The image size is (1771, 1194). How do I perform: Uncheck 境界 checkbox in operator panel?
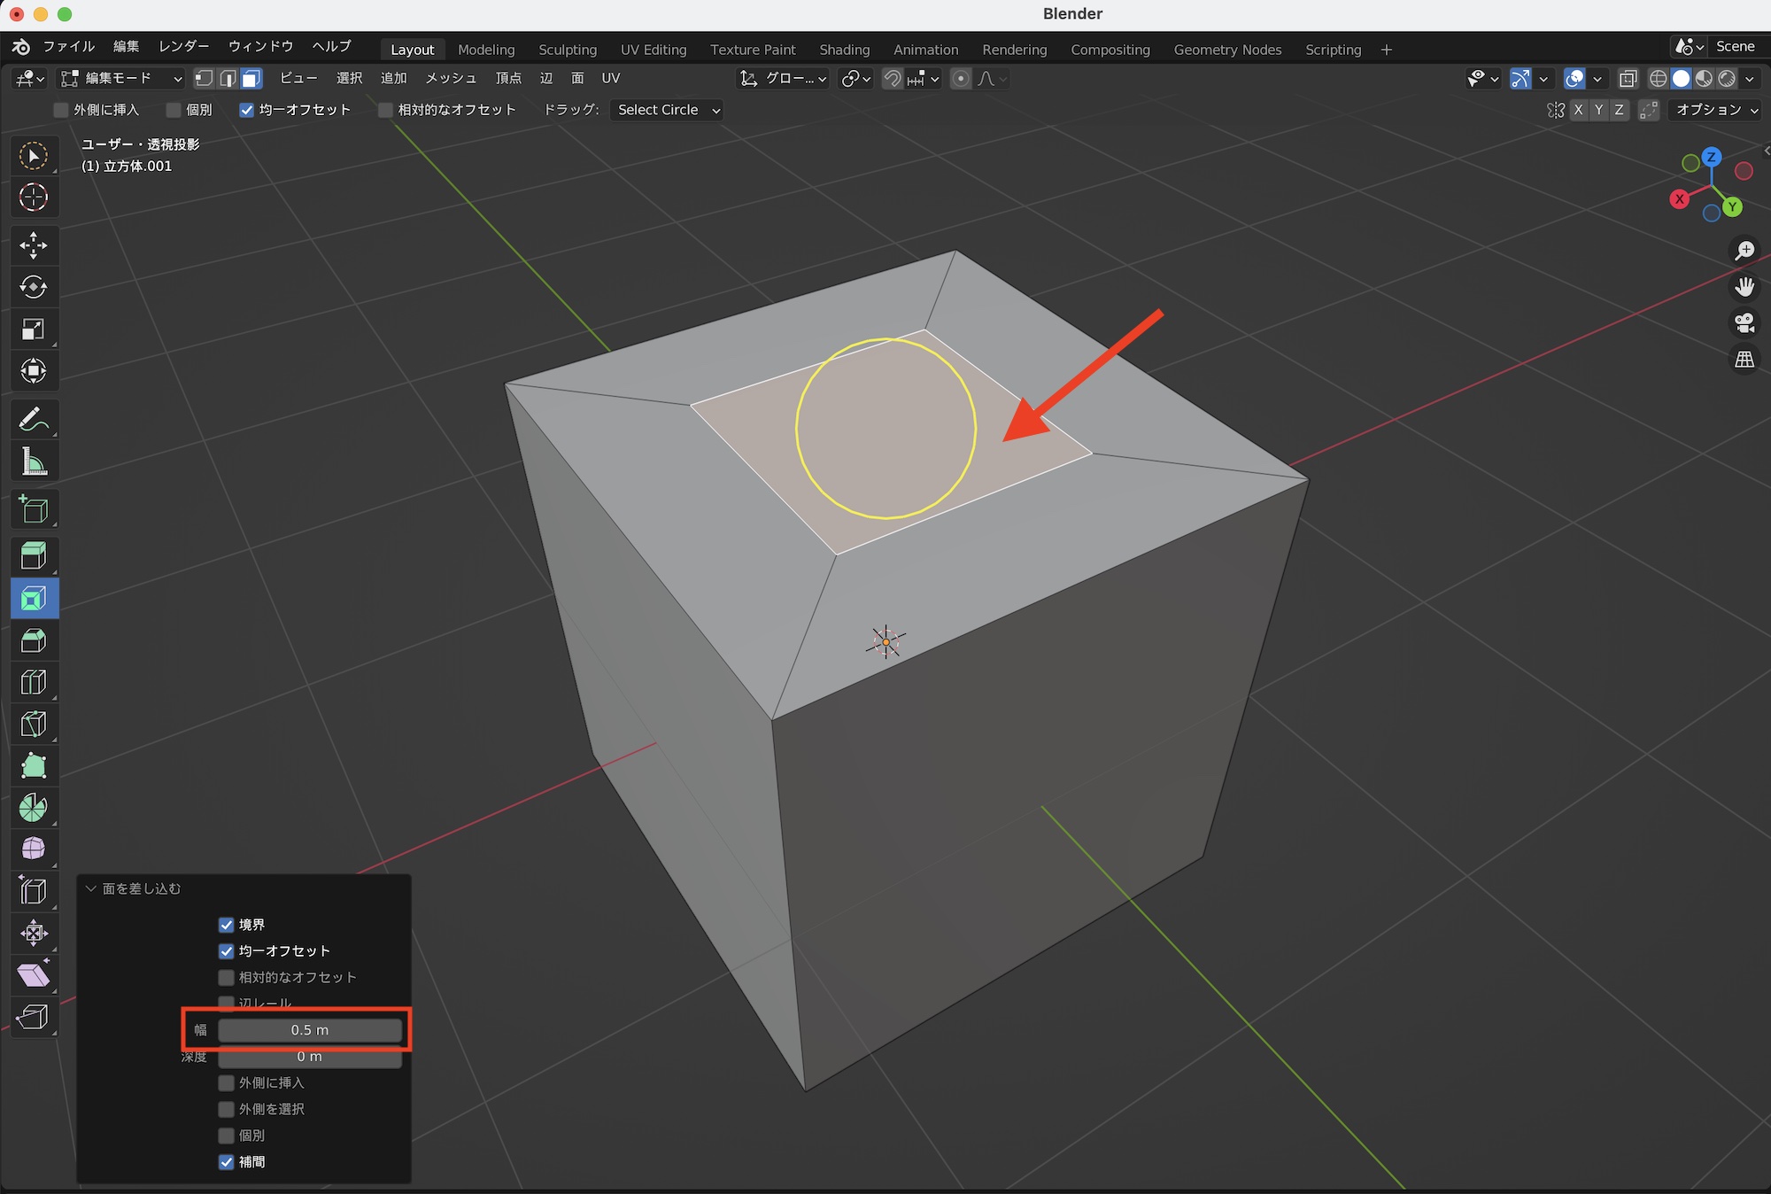tap(227, 925)
